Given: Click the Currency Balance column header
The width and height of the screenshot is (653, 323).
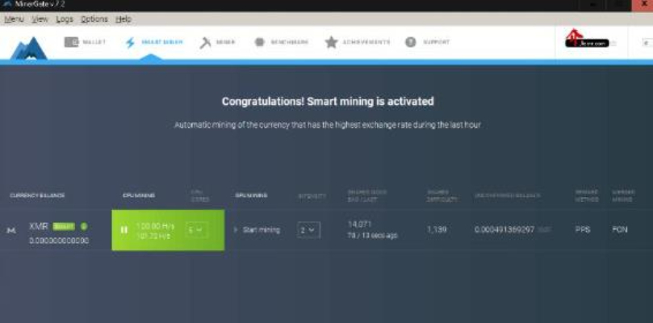Looking at the screenshot, I should click(x=37, y=195).
